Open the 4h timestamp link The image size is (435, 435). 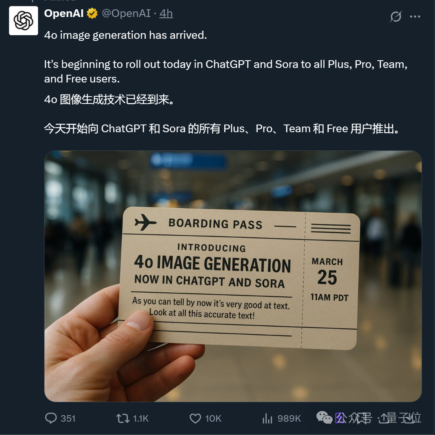166,13
